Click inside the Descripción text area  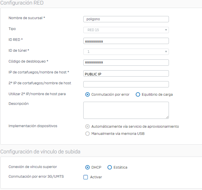point(126,110)
